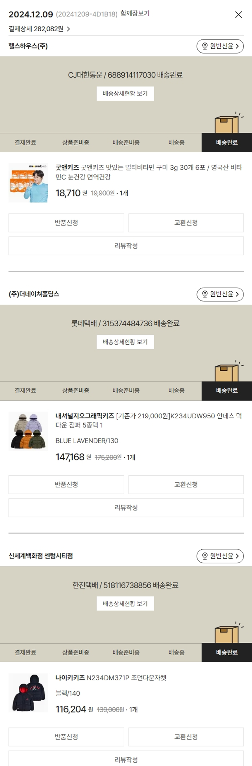Request 교환신청 for 내셔널지오그래픽키즈 jumper
The width and height of the screenshot is (252, 766).
186,485
